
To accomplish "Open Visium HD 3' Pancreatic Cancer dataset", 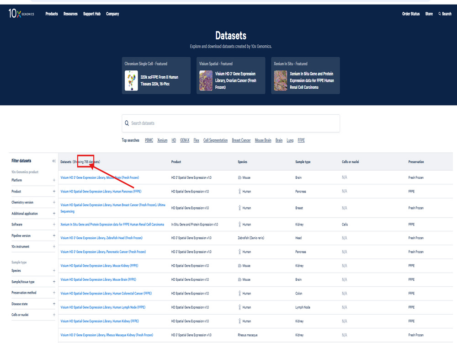I will pyautogui.click(x=103, y=252).
